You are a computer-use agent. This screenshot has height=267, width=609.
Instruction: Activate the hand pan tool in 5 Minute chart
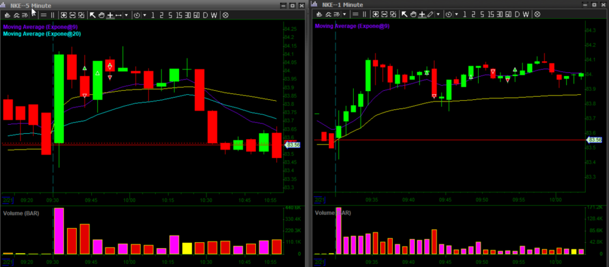pyautogui.click(x=101, y=15)
